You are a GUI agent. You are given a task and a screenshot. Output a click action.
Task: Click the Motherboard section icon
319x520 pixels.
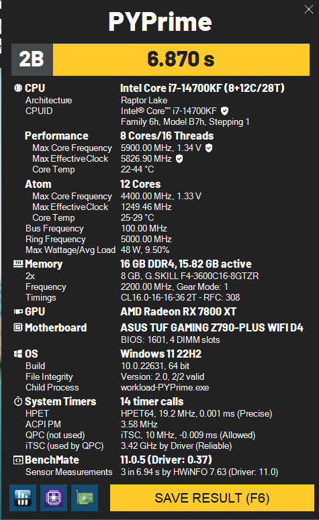pos(18,327)
